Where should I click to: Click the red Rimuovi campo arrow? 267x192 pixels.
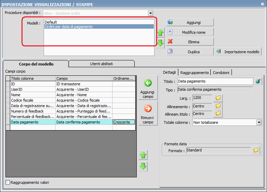click(148, 113)
